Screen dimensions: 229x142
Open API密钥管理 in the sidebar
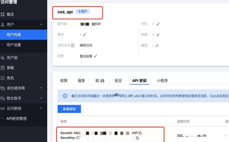pyautogui.click(x=17, y=118)
